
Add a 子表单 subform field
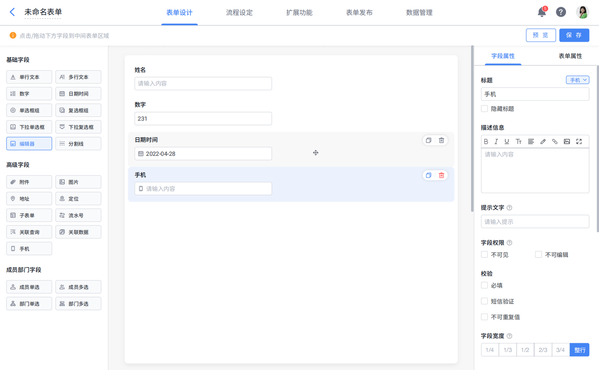click(x=29, y=215)
